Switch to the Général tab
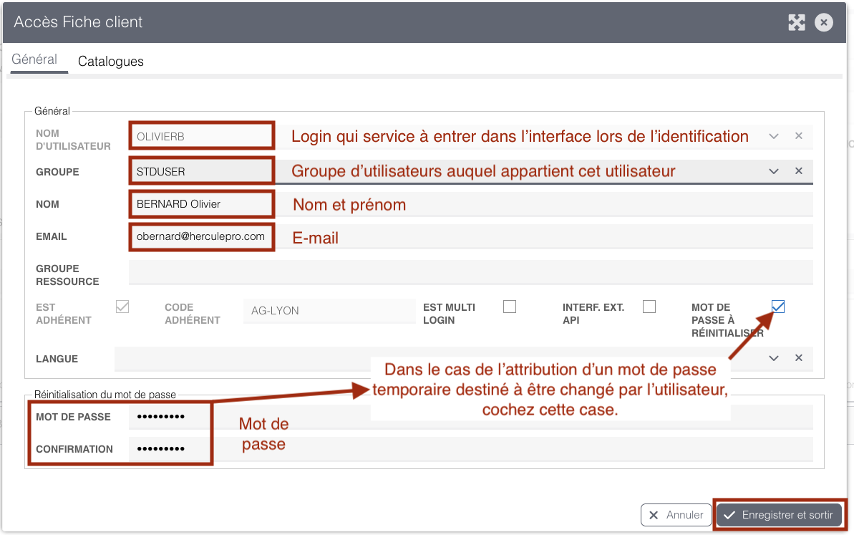Image resolution: width=854 pixels, height=535 pixels. (x=34, y=59)
